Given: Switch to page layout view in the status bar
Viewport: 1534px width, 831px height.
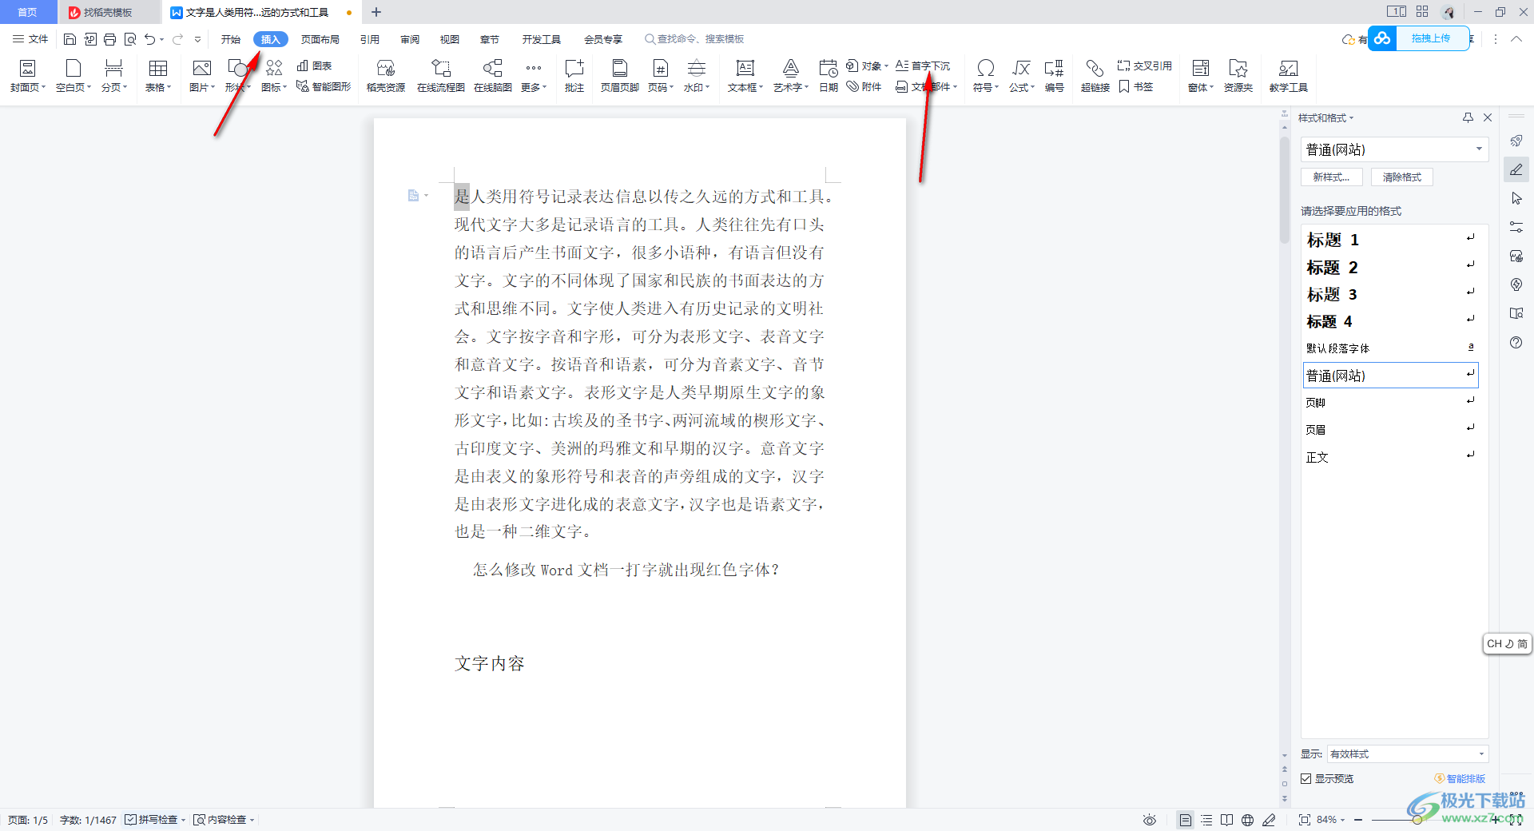Looking at the screenshot, I should click(x=1186, y=820).
